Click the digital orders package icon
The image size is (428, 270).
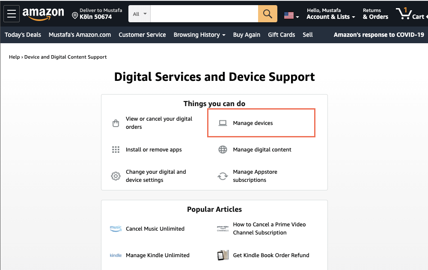pos(115,122)
